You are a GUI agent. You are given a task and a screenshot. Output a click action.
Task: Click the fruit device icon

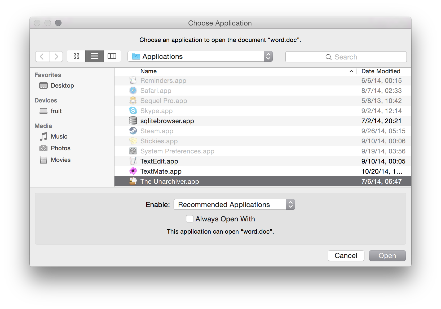coord(43,111)
